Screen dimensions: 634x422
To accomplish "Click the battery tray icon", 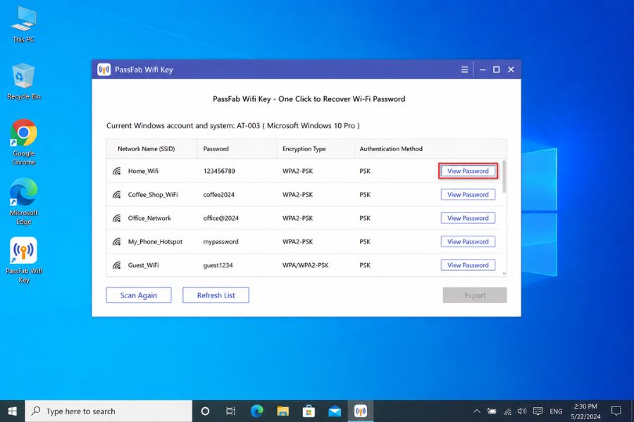I will (x=492, y=411).
